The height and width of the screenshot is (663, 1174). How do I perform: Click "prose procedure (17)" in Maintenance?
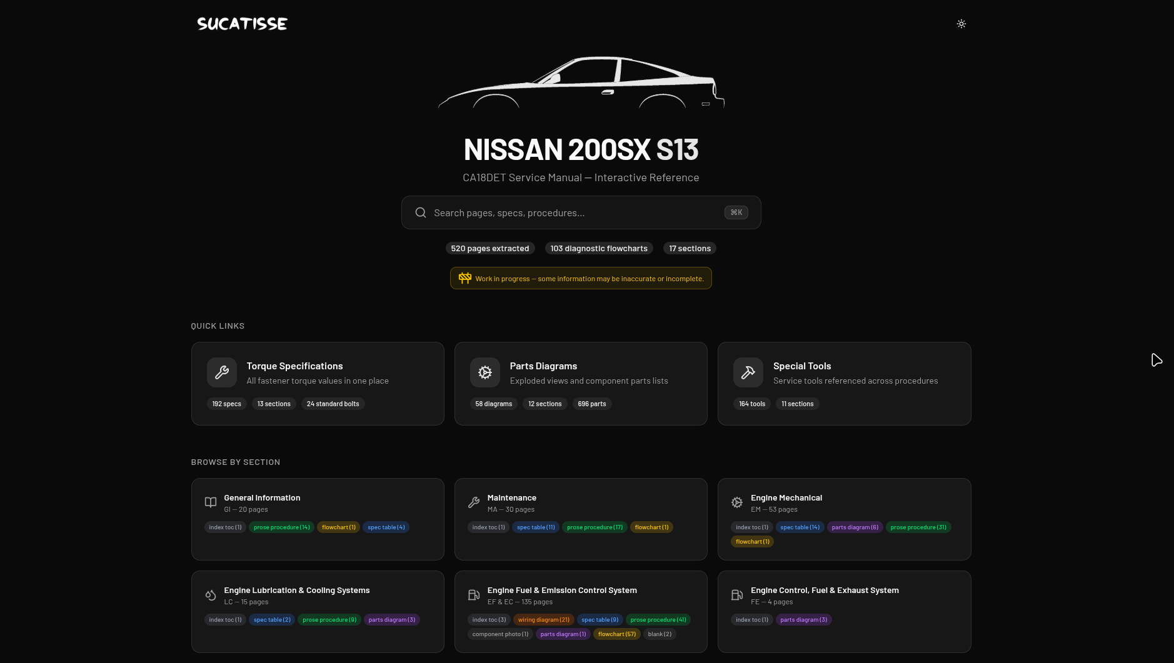[595, 527]
